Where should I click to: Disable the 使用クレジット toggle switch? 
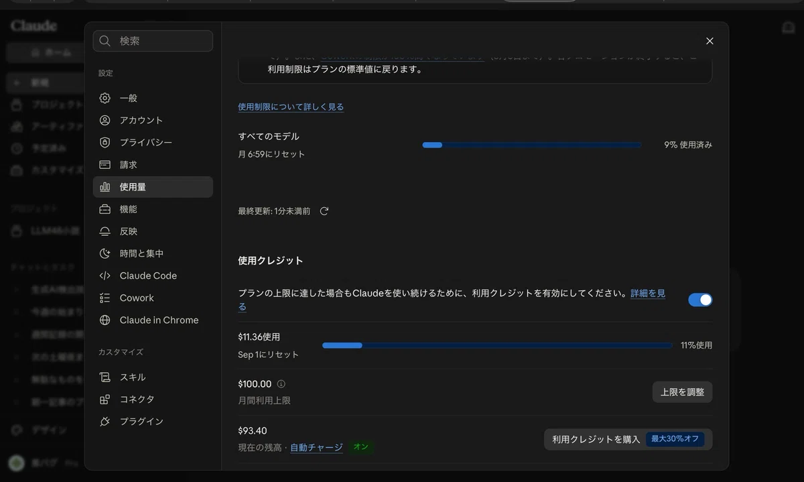coord(700,300)
